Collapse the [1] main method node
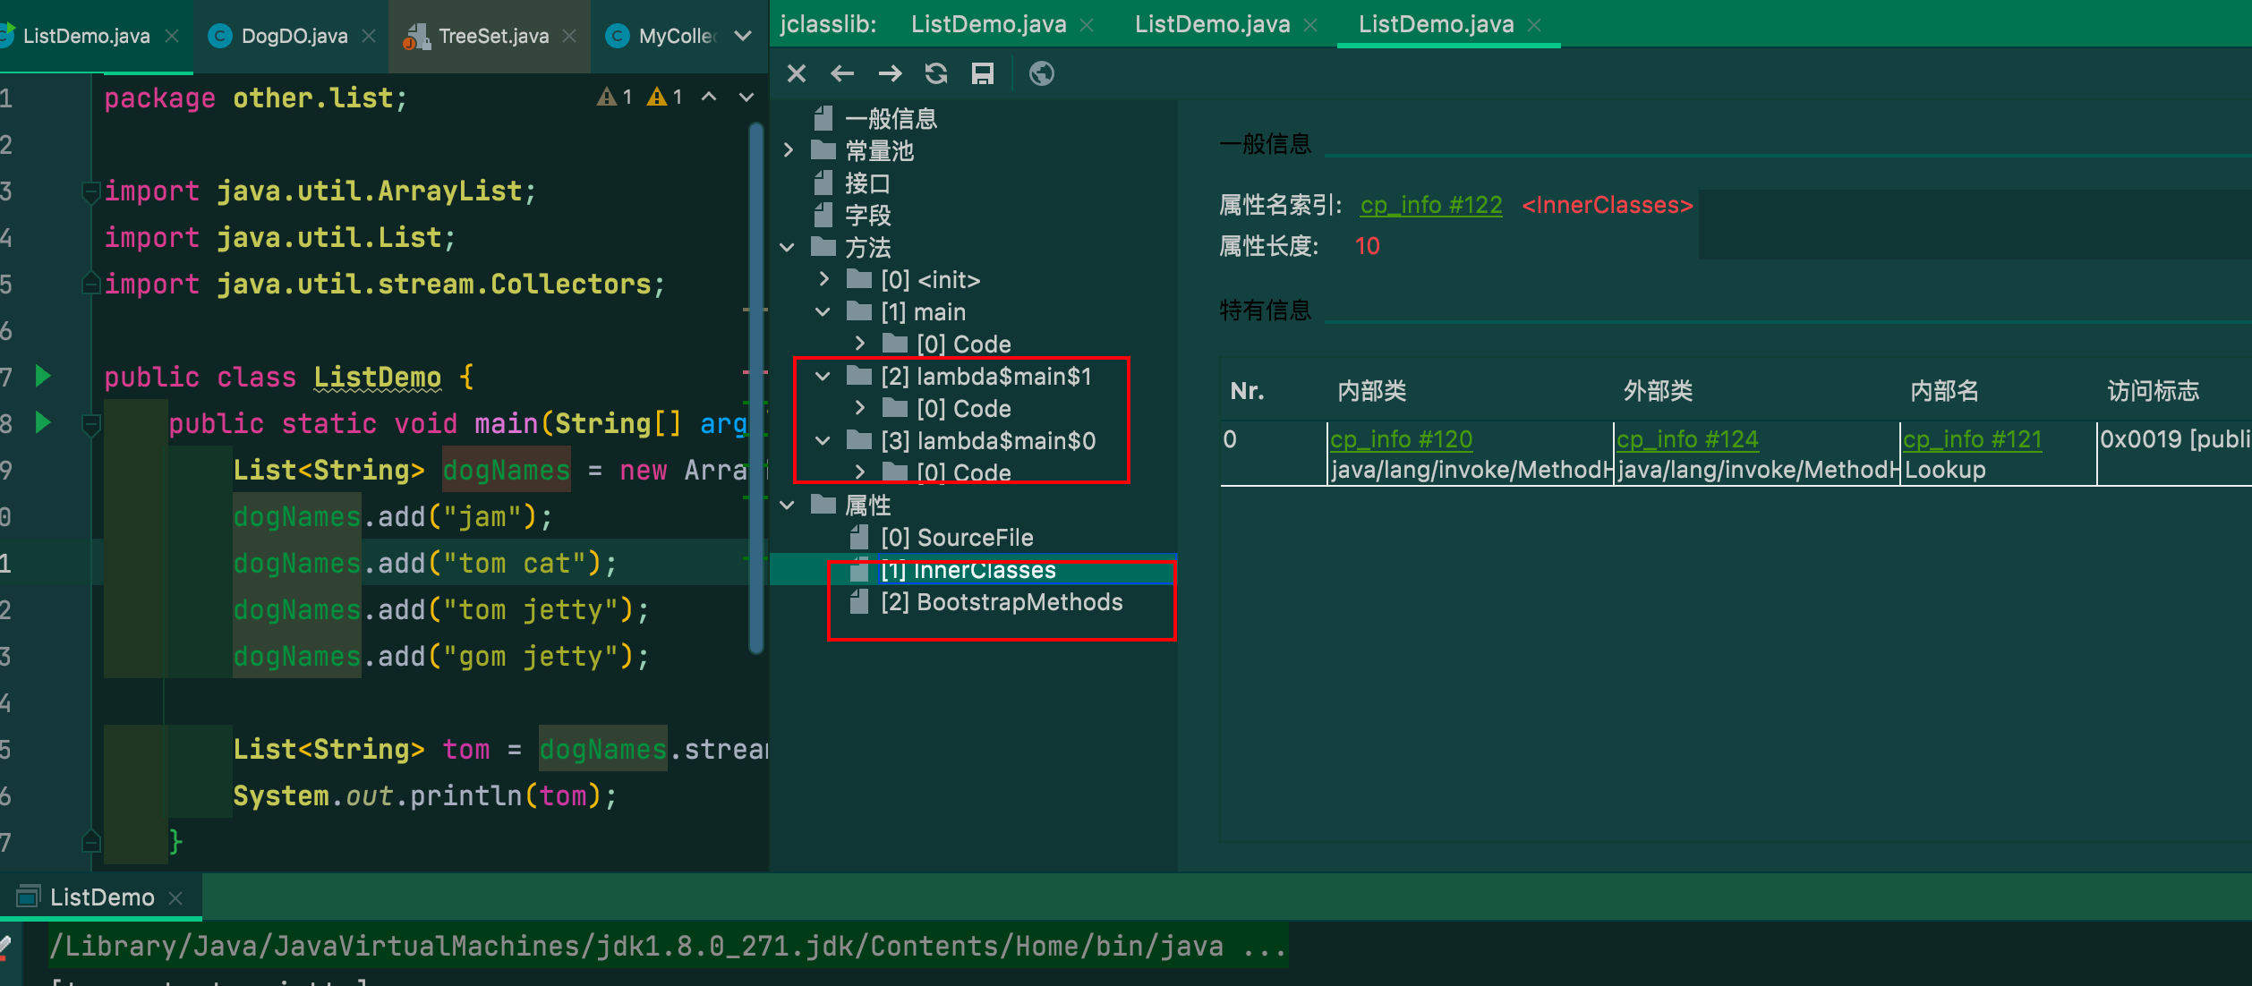Image resolution: width=2252 pixels, height=986 pixels. [823, 311]
